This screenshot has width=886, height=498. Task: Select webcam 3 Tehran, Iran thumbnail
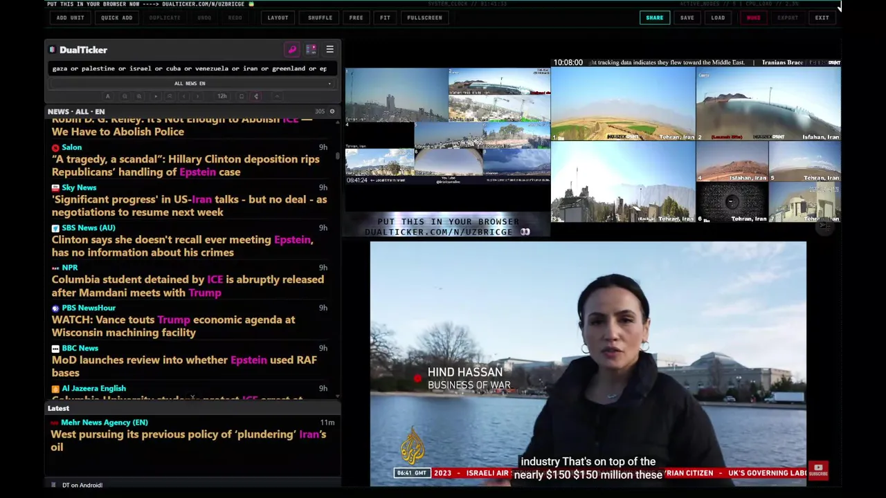[x=623, y=182]
